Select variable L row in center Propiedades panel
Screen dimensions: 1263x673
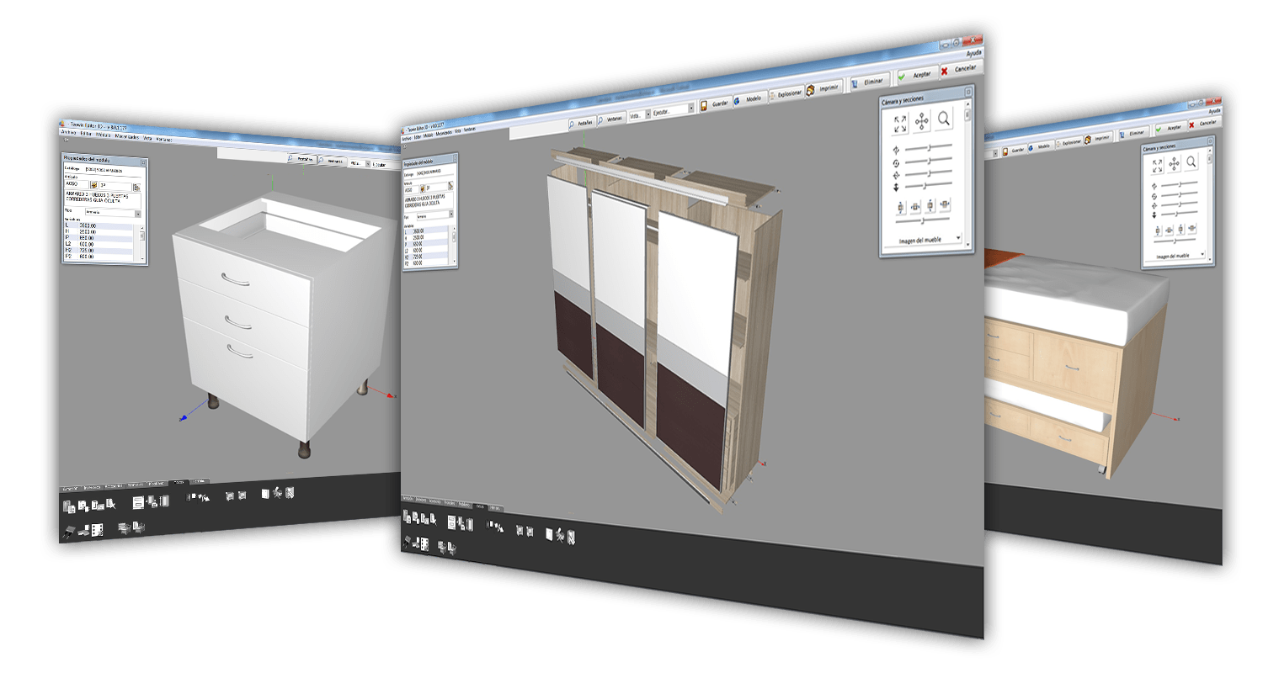[x=427, y=231]
